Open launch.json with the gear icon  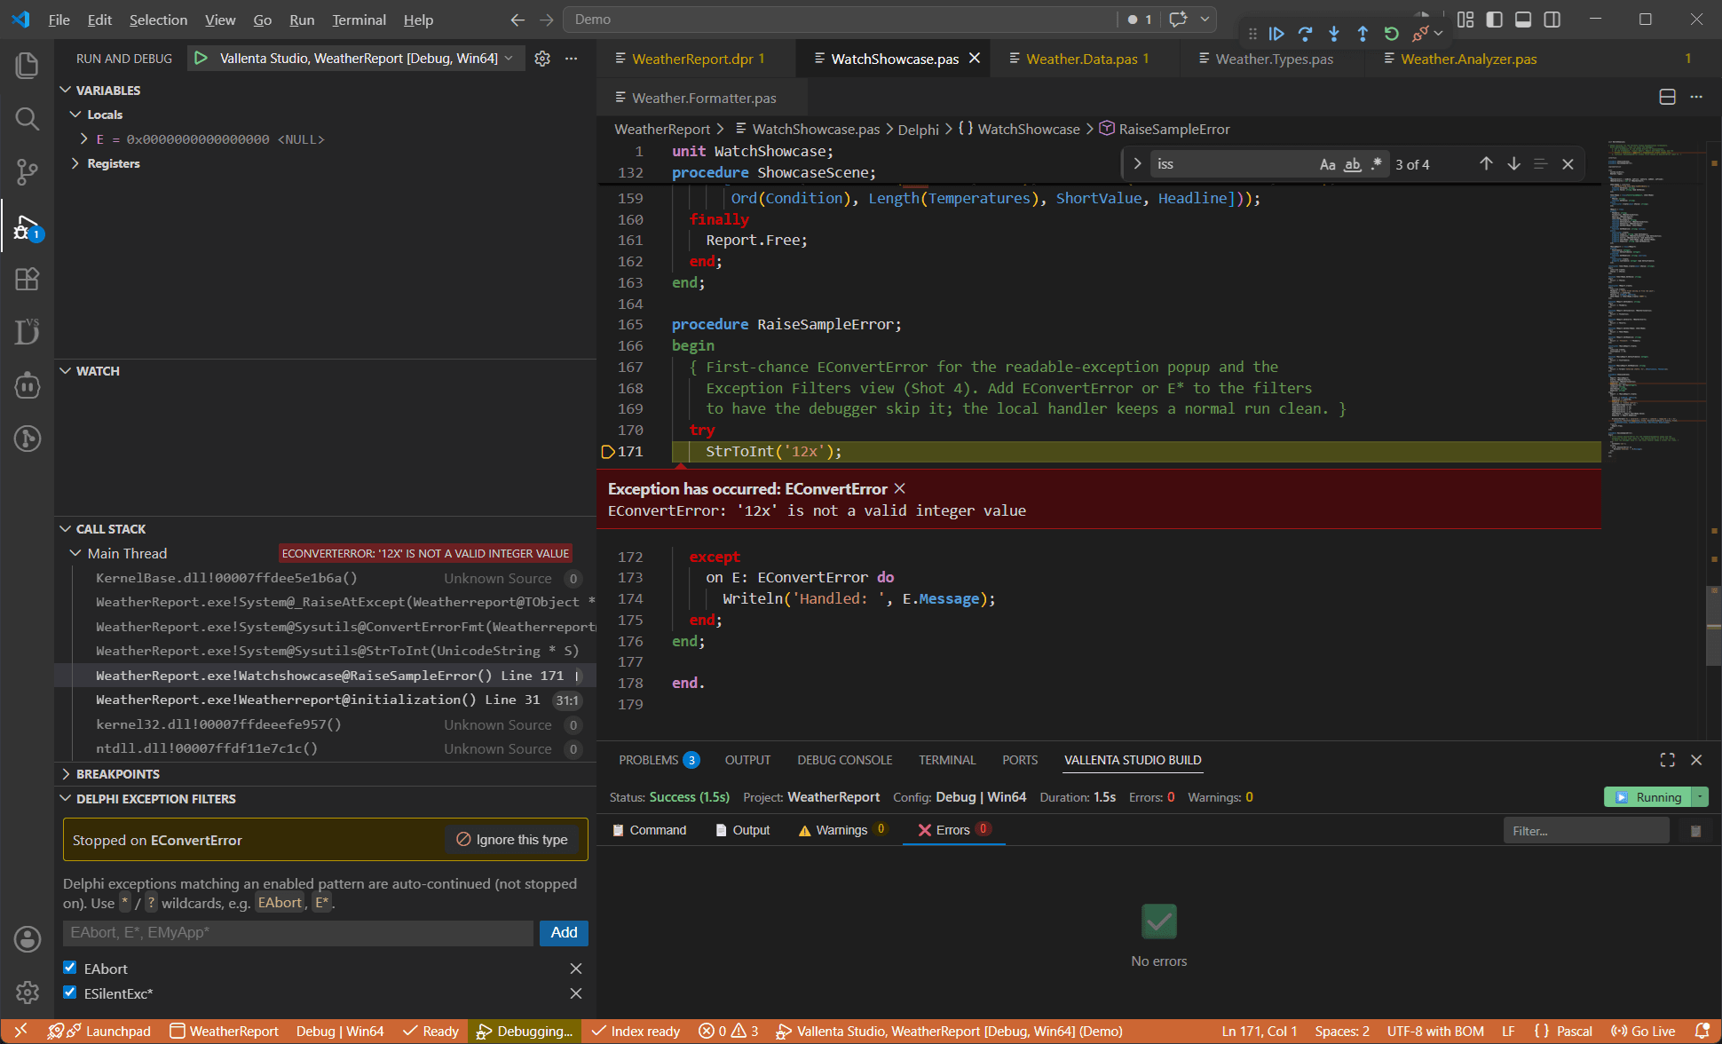(x=542, y=59)
